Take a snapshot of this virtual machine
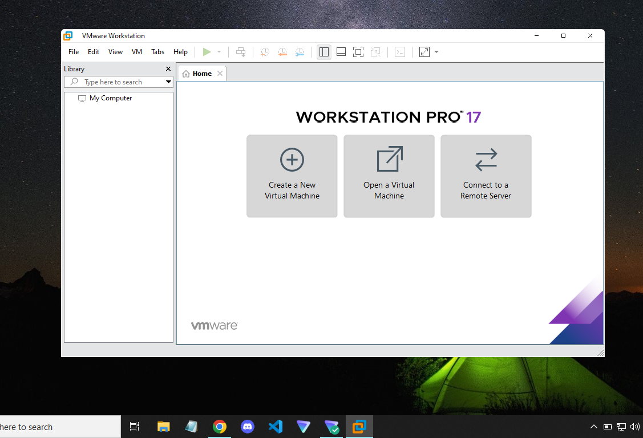The height and width of the screenshot is (438, 643). pyautogui.click(x=264, y=52)
